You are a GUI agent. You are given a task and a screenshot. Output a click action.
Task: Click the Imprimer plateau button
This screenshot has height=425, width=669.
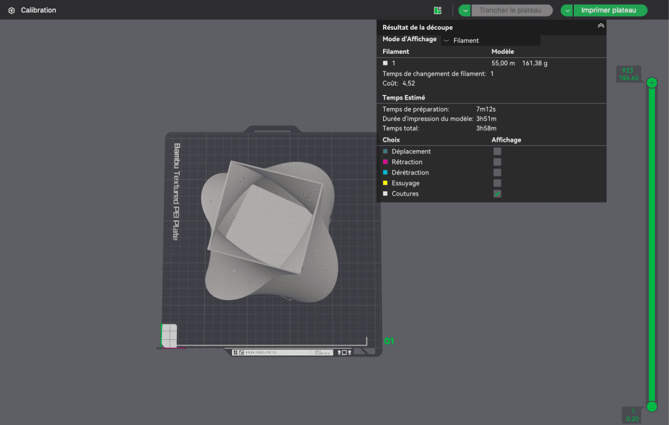point(610,10)
